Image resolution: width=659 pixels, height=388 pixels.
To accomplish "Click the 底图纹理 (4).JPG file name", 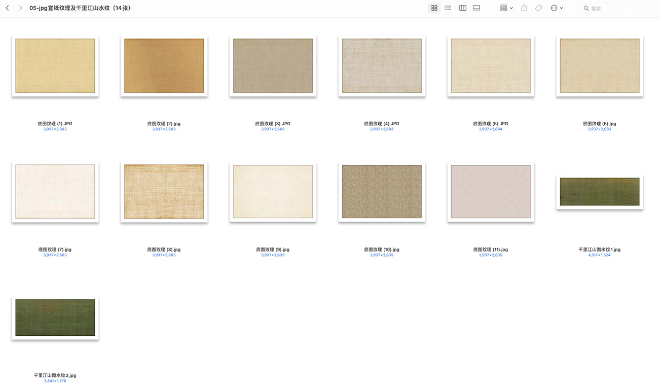I will pyautogui.click(x=382, y=124).
